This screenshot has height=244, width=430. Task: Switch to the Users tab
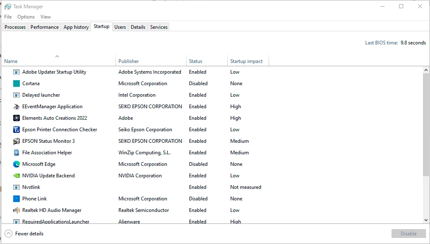click(x=120, y=27)
